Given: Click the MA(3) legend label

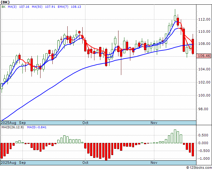Looking at the screenshot, I should click(x=12, y=7).
